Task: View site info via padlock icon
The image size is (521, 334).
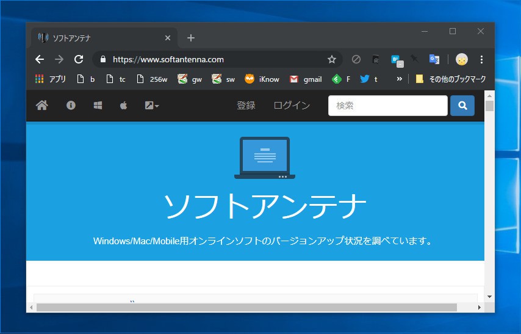Action: [103, 59]
